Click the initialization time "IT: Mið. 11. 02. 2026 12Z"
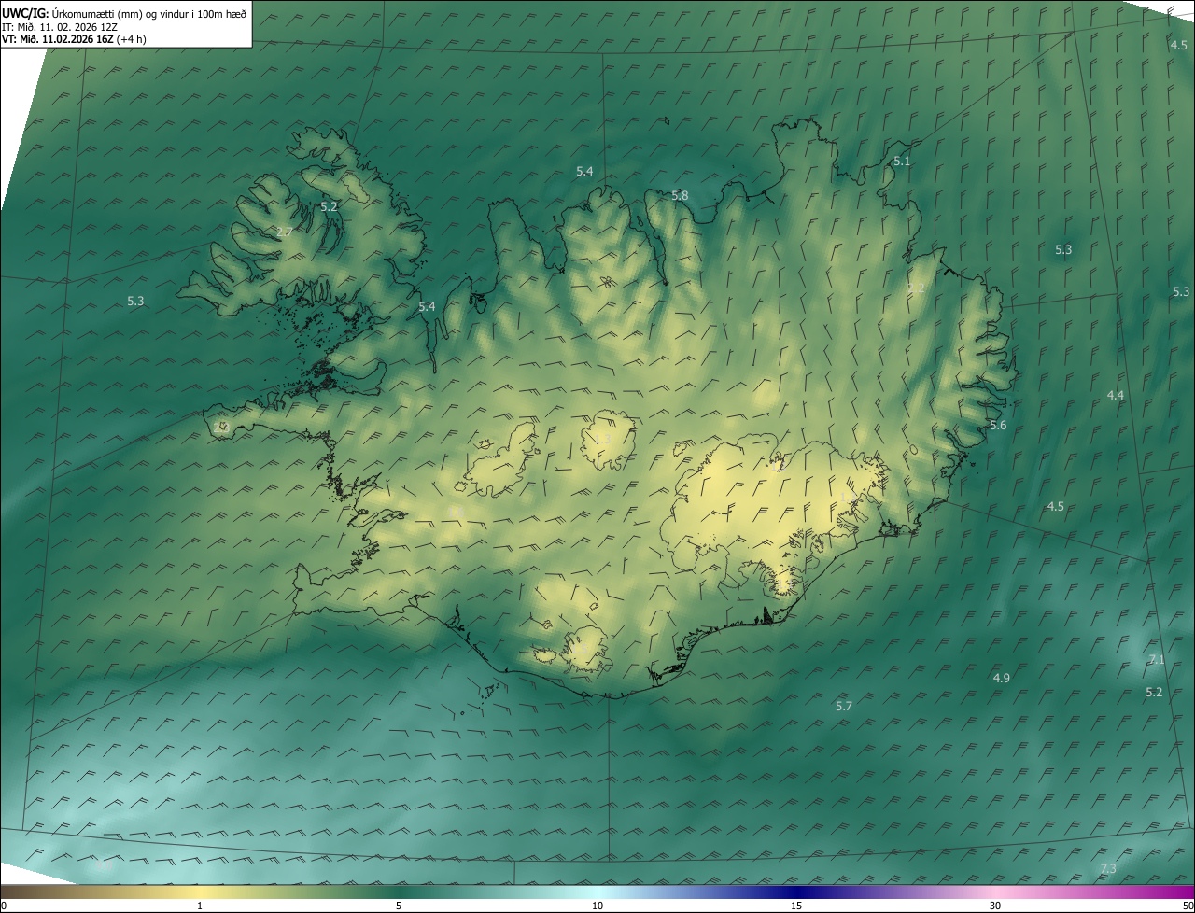Image resolution: width=1195 pixels, height=913 pixels. point(60,27)
